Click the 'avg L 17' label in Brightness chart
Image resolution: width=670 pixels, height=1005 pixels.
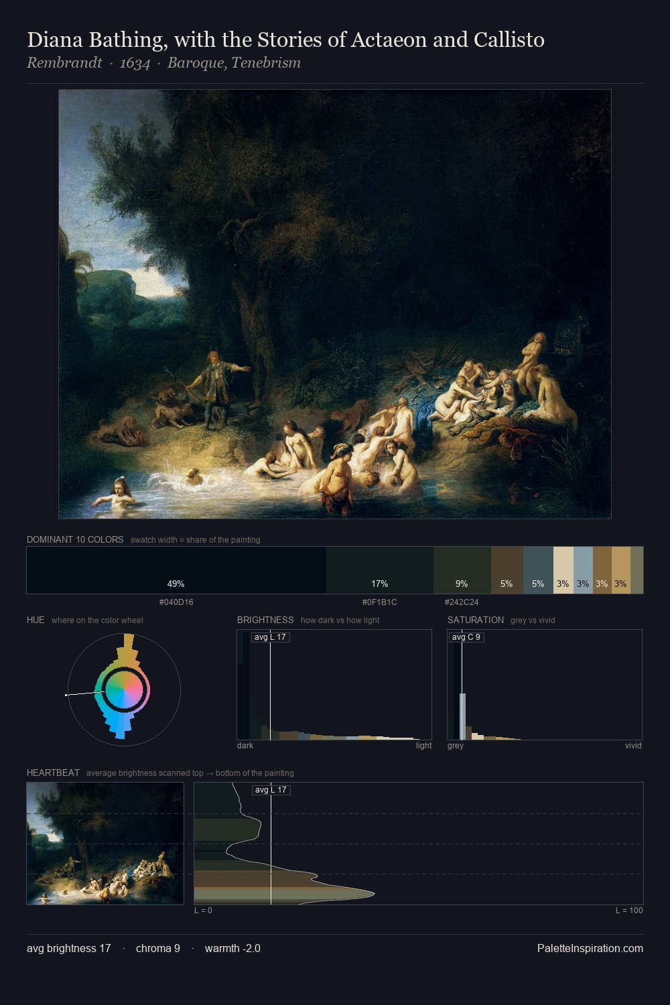tap(271, 637)
